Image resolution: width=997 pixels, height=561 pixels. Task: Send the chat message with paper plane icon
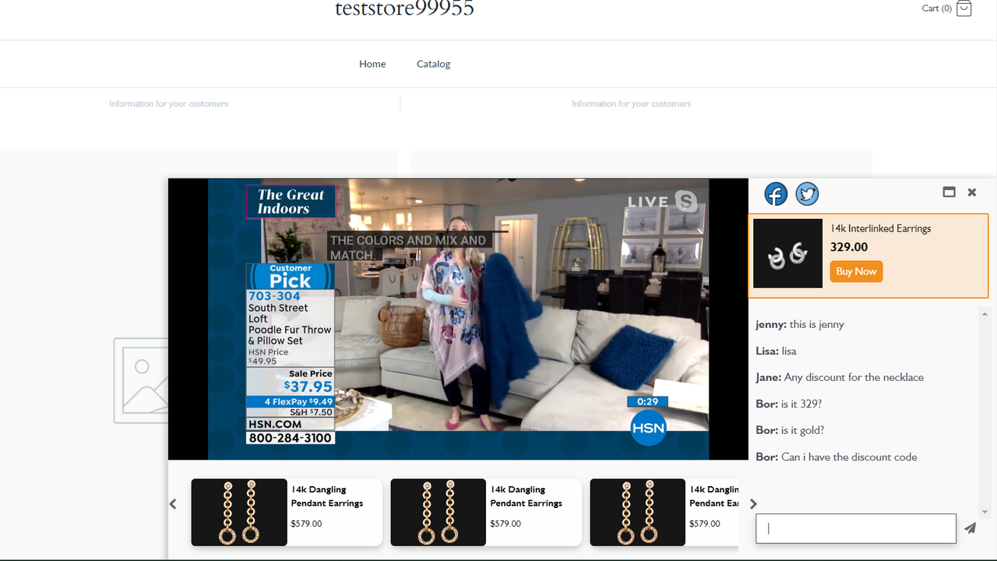point(970,528)
